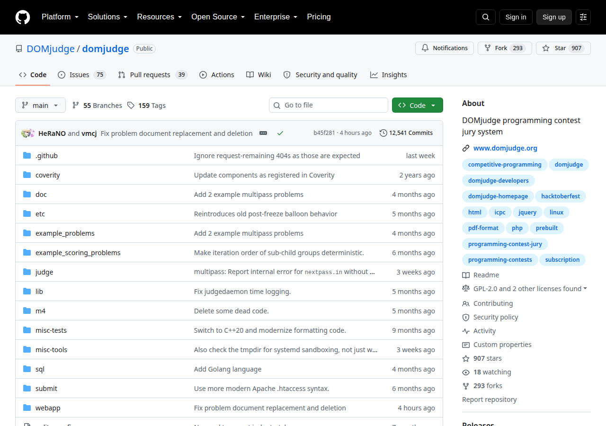Open the Platform menu in header
This screenshot has width=606, height=426.
point(60,17)
